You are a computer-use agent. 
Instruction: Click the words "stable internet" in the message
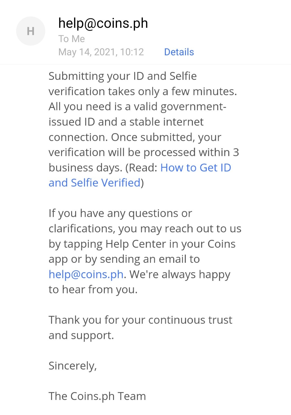167,122
